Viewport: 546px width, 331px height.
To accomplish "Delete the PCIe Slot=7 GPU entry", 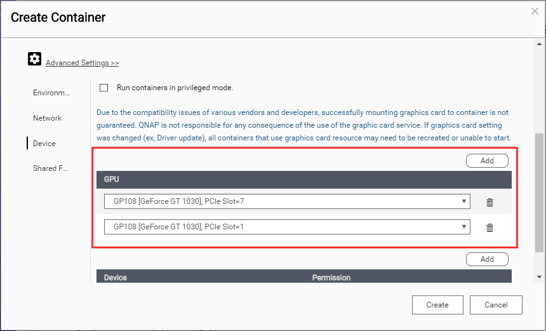I will [x=489, y=202].
